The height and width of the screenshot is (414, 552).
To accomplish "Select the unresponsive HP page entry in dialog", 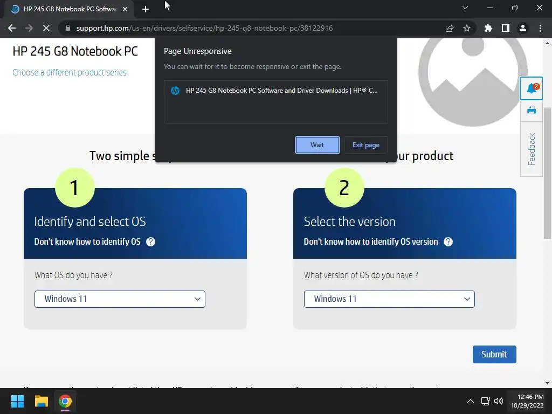I will (x=275, y=91).
